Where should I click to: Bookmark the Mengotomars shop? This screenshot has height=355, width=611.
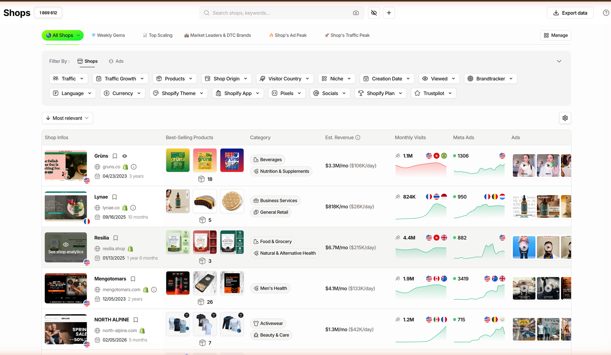coord(133,279)
